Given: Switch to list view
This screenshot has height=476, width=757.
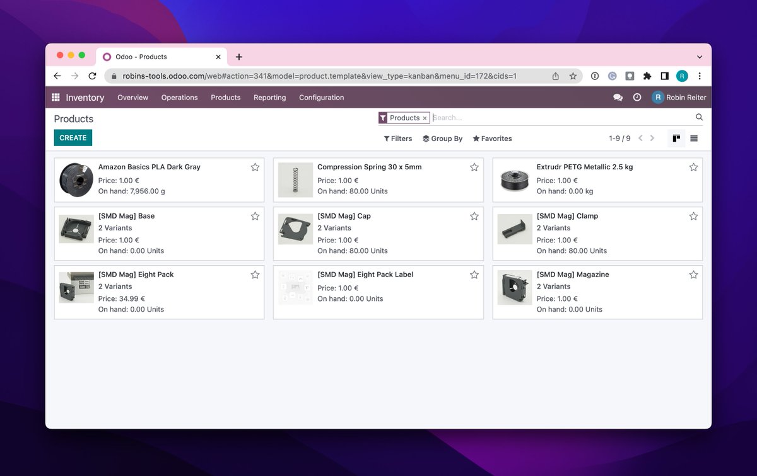Looking at the screenshot, I should point(694,139).
